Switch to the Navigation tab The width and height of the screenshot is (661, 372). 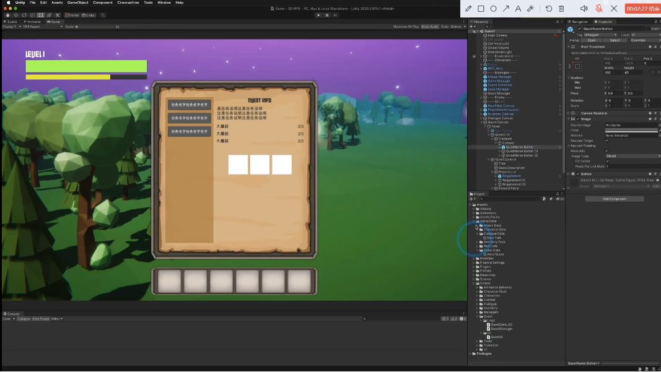pyautogui.click(x=579, y=22)
